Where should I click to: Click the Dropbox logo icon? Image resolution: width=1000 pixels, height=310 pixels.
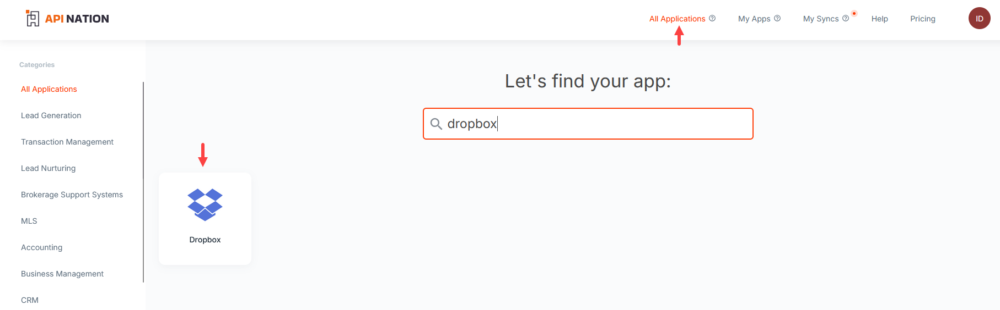point(205,204)
